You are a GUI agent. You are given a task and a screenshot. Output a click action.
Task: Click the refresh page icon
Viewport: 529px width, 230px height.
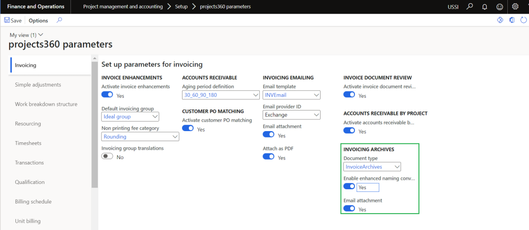coord(523,20)
